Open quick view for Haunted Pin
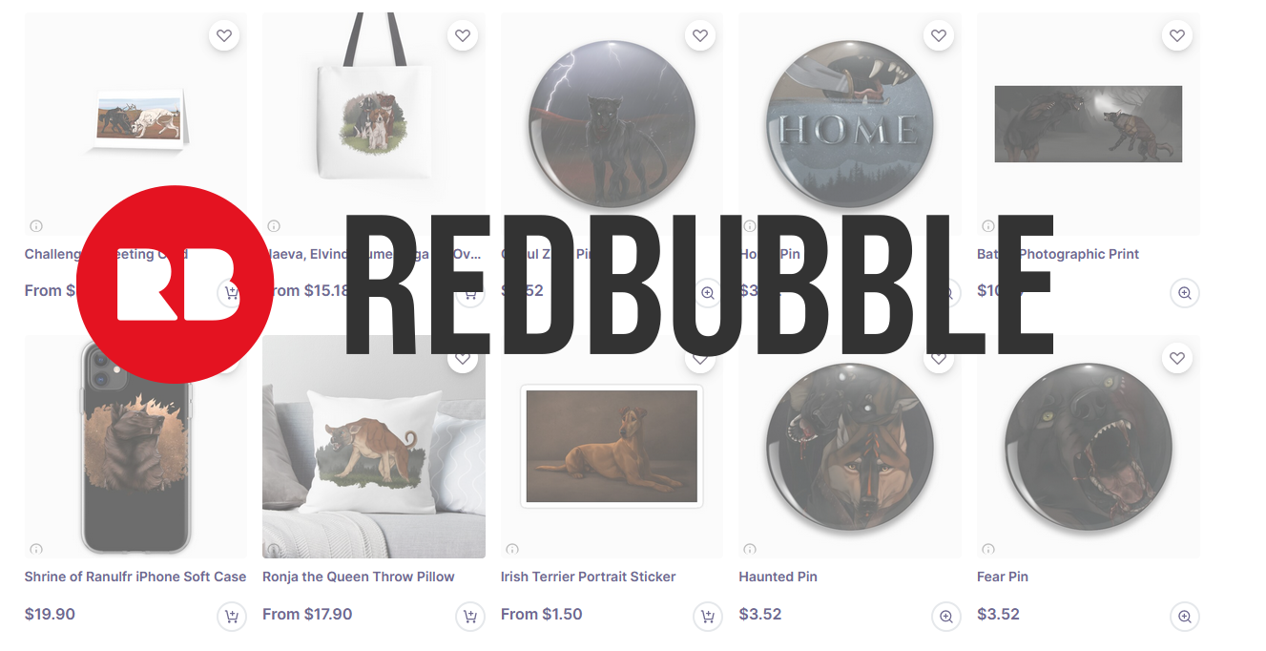This screenshot has height=651, width=1266. pos(945,617)
